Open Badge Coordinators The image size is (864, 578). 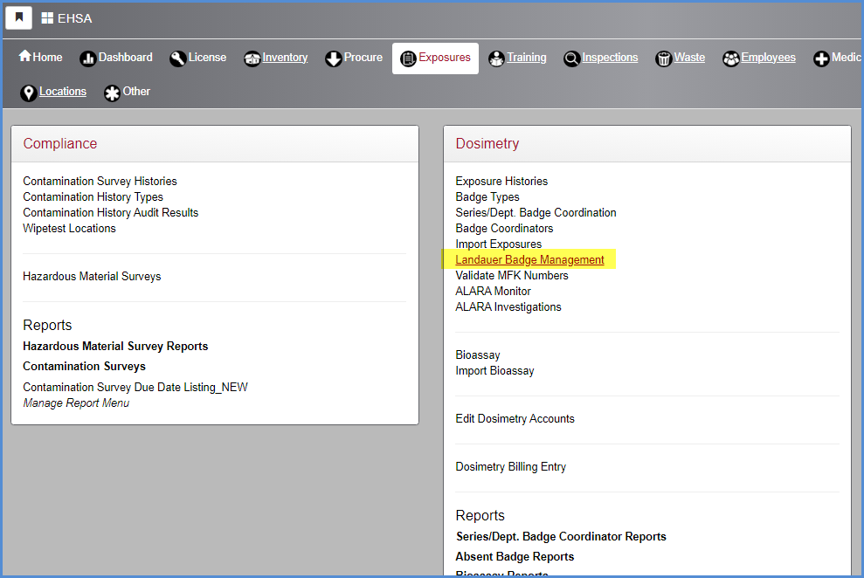[x=504, y=229]
